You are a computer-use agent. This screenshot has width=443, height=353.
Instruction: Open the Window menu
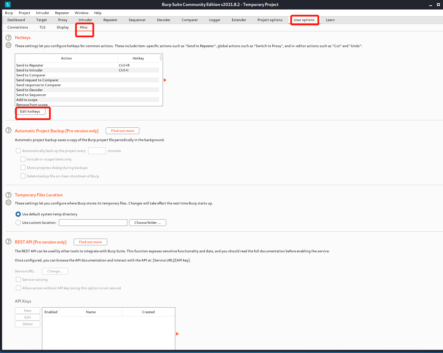coord(81,13)
